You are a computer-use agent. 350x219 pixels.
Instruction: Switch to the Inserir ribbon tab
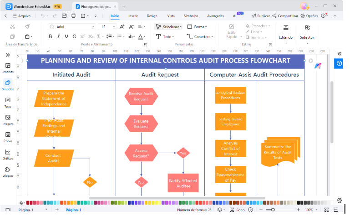tap(133, 16)
